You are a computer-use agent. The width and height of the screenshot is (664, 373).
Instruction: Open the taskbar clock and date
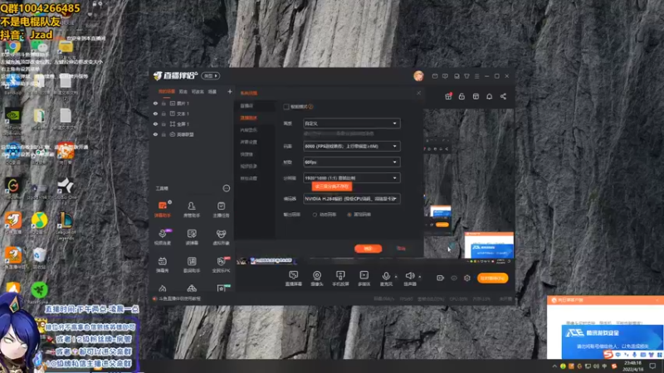tap(632, 366)
